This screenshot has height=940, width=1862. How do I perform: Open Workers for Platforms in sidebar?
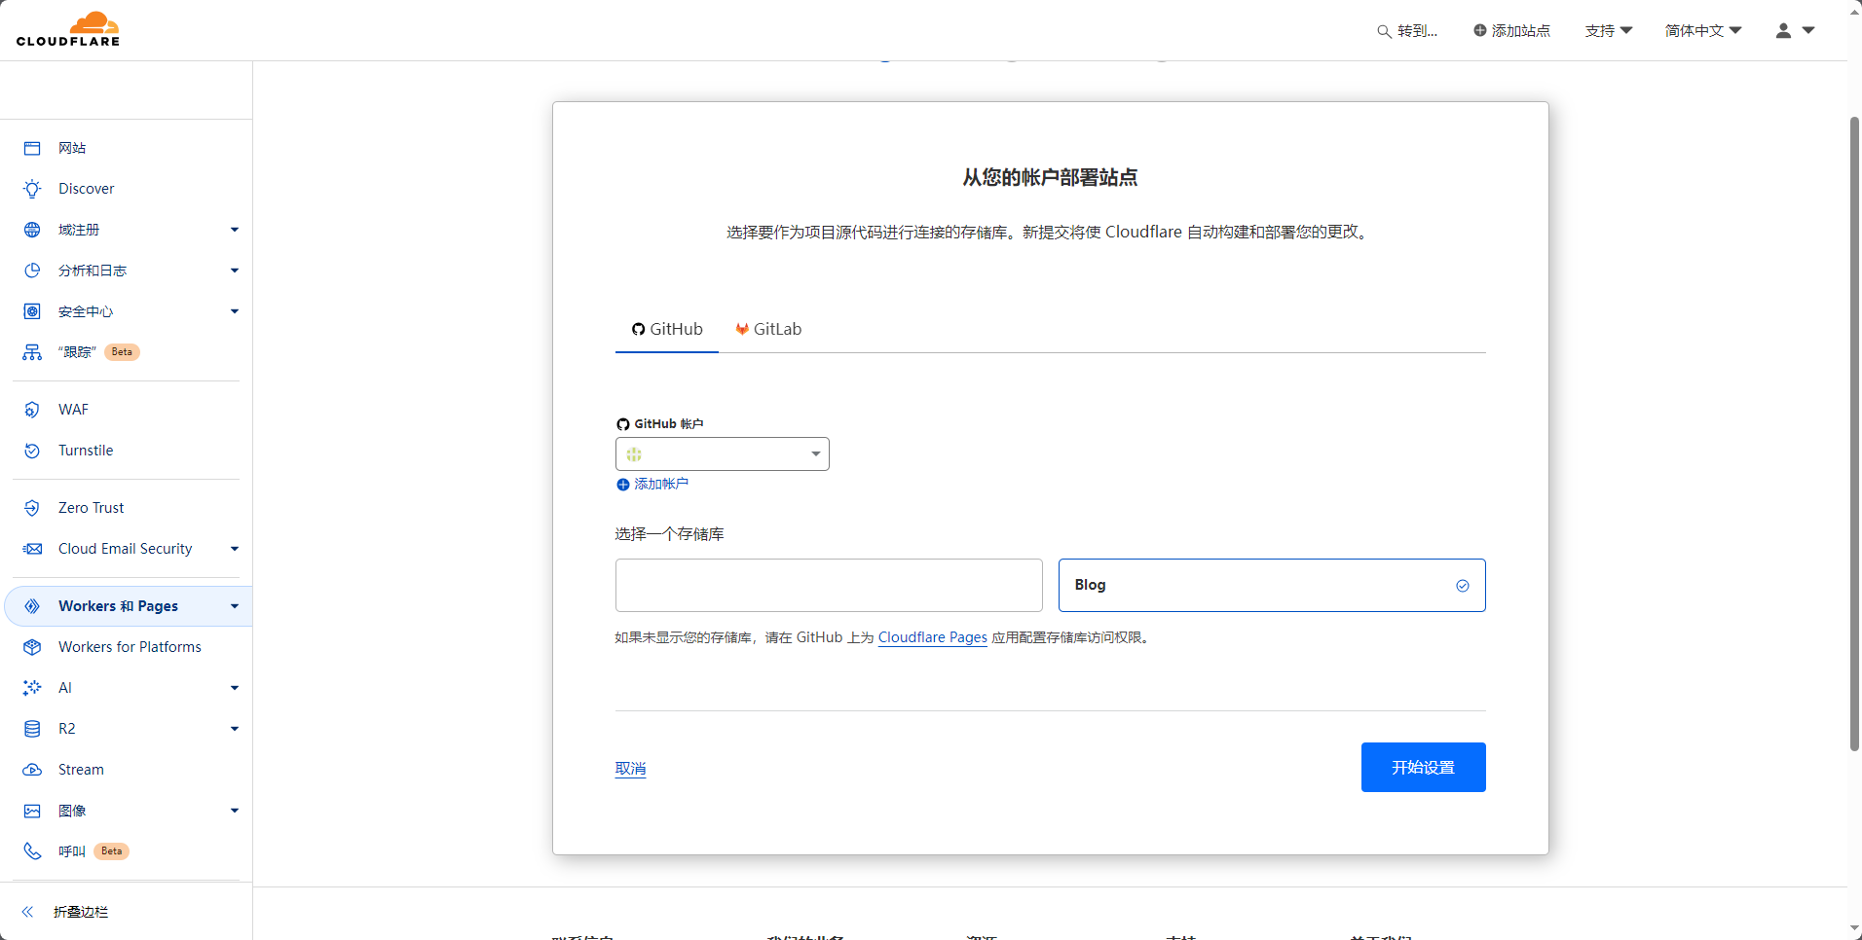130,647
